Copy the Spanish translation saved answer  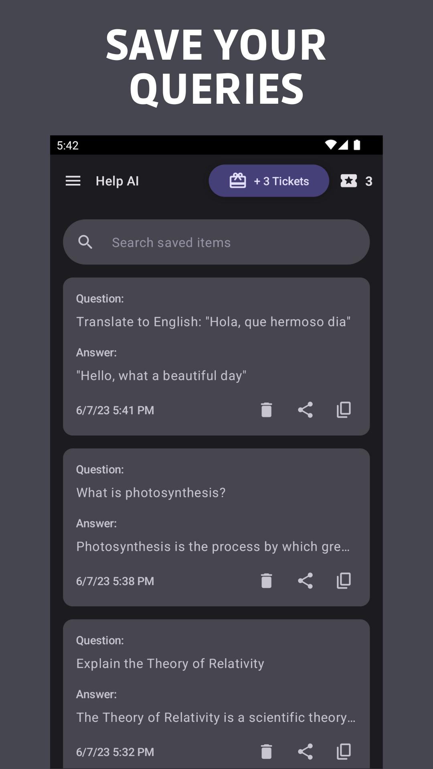tap(344, 410)
